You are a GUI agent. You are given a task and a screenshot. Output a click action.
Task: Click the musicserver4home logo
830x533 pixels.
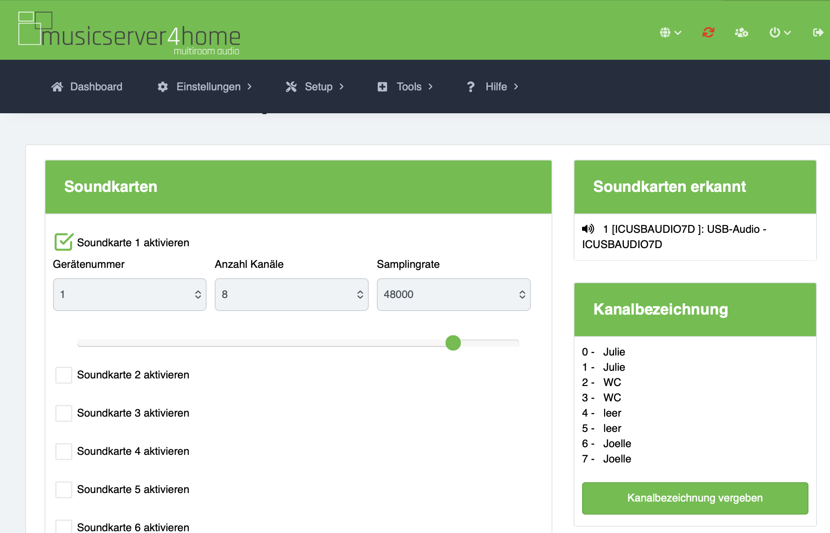(x=129, y=34)
